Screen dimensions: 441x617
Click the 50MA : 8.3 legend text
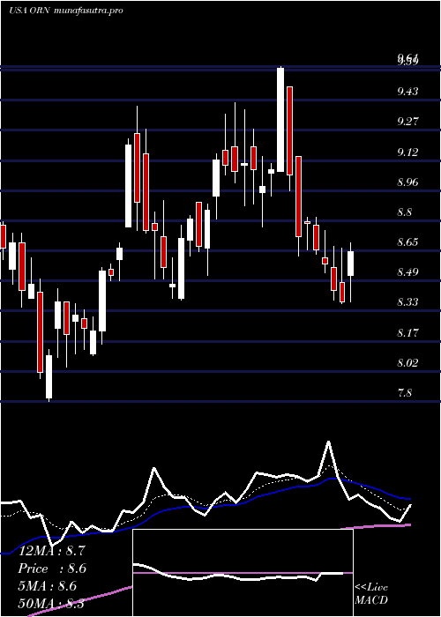(x=52, y=604)
